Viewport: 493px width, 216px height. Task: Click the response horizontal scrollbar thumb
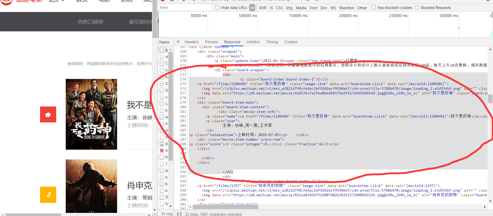coord(225,207)
